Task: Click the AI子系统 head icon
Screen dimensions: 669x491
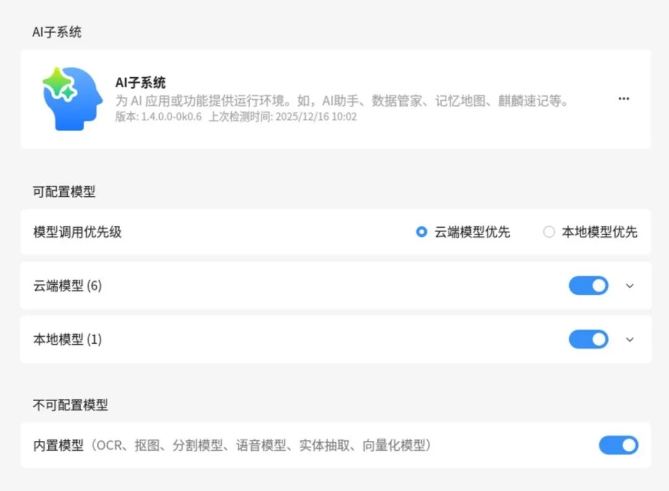Action: point(72,98)
